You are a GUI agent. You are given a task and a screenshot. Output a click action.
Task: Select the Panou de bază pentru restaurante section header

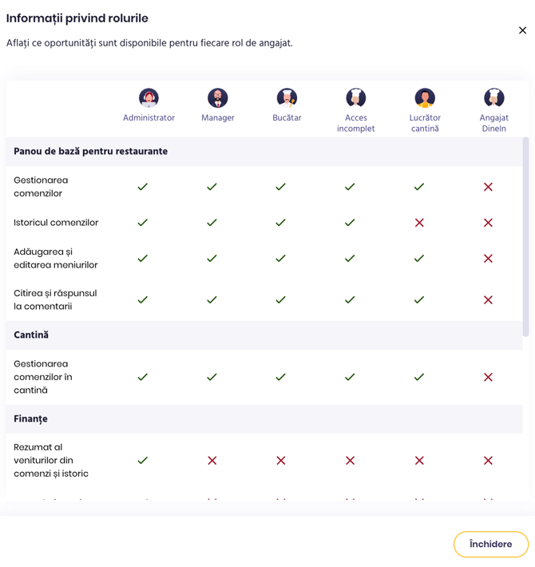click(x=90, y=152)
